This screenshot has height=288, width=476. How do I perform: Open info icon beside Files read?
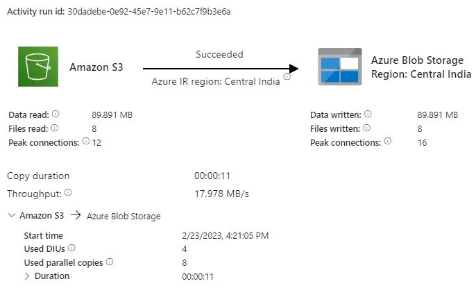coord(54,128)
